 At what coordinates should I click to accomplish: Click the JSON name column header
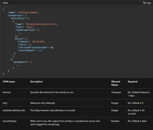click(x=9, y=82)
